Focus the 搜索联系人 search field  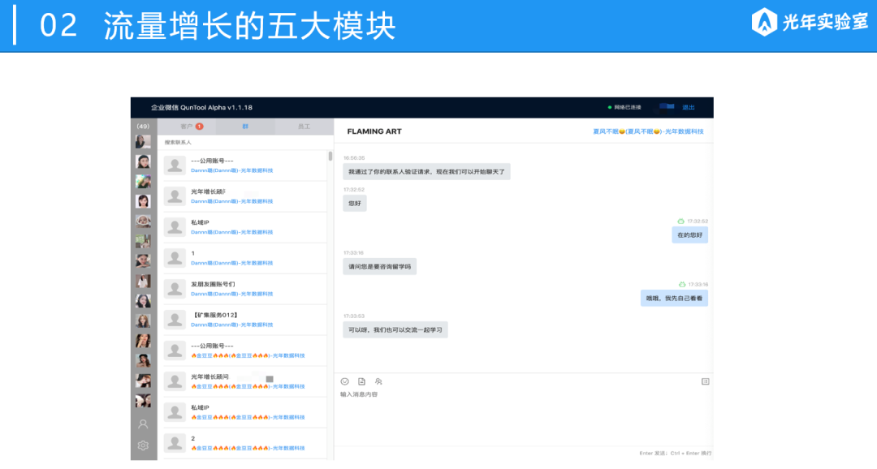pyautogui.click(x=244, y=142)
